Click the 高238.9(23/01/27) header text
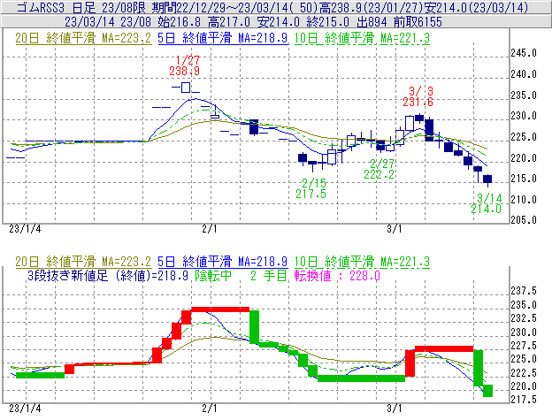The image size is (552, 420). tap(371, 7)
